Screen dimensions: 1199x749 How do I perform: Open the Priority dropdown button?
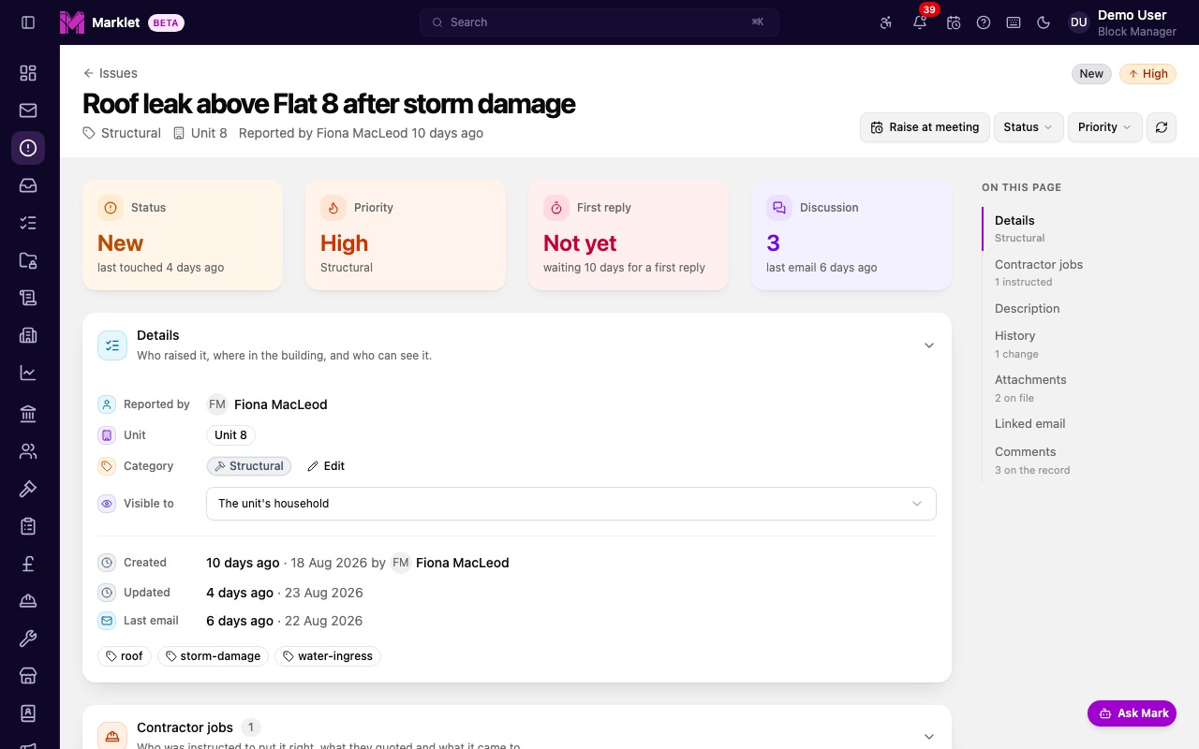pos(1104,127)
